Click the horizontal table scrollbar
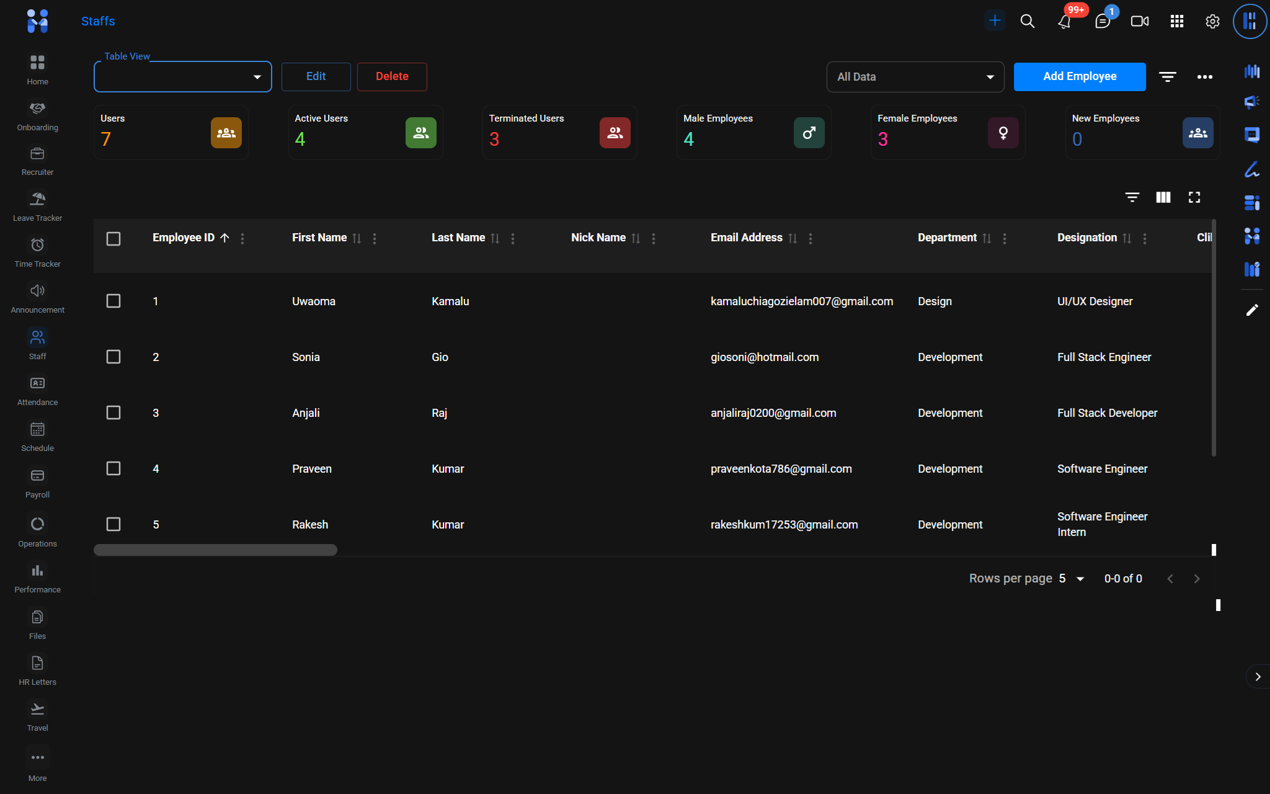This screenshot has height=794, width=1270. 215,550
